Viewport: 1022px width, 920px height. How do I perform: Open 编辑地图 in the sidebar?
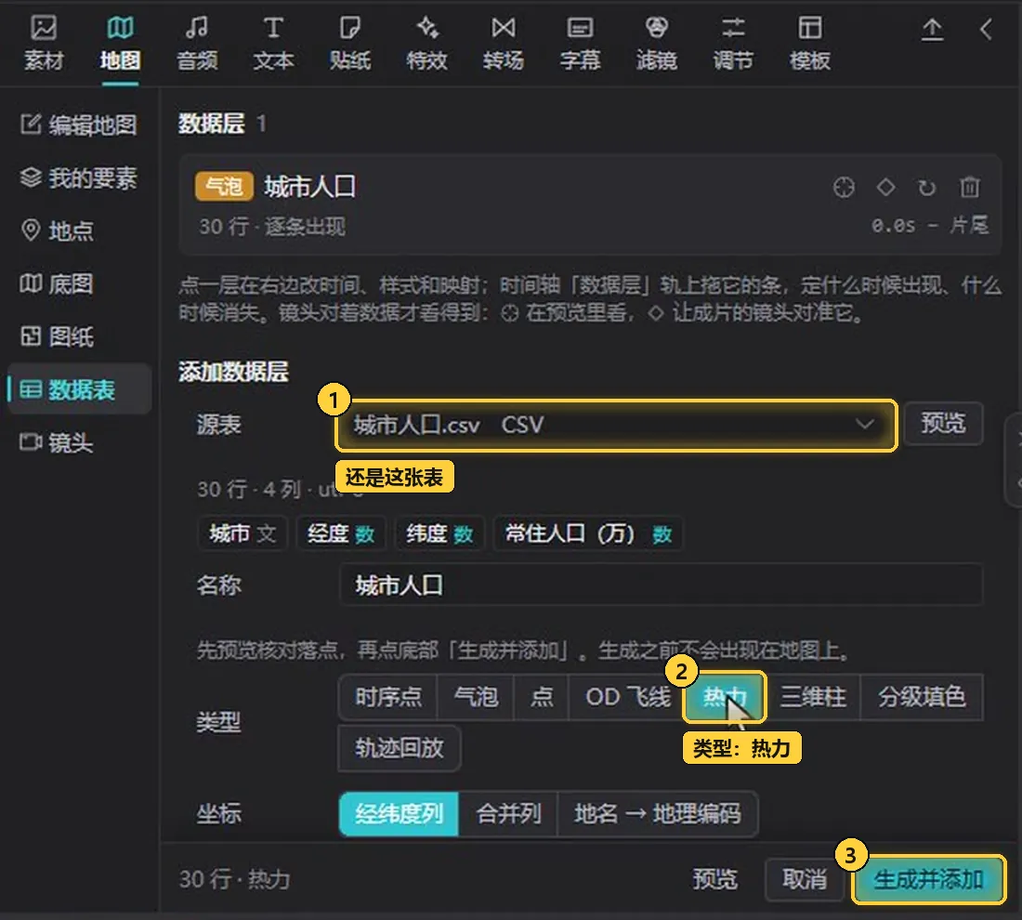click(x=79, y=125)
